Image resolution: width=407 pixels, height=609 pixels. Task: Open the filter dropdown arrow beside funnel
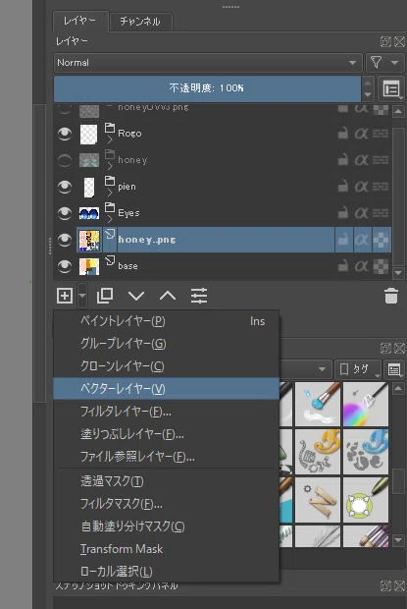394,63
